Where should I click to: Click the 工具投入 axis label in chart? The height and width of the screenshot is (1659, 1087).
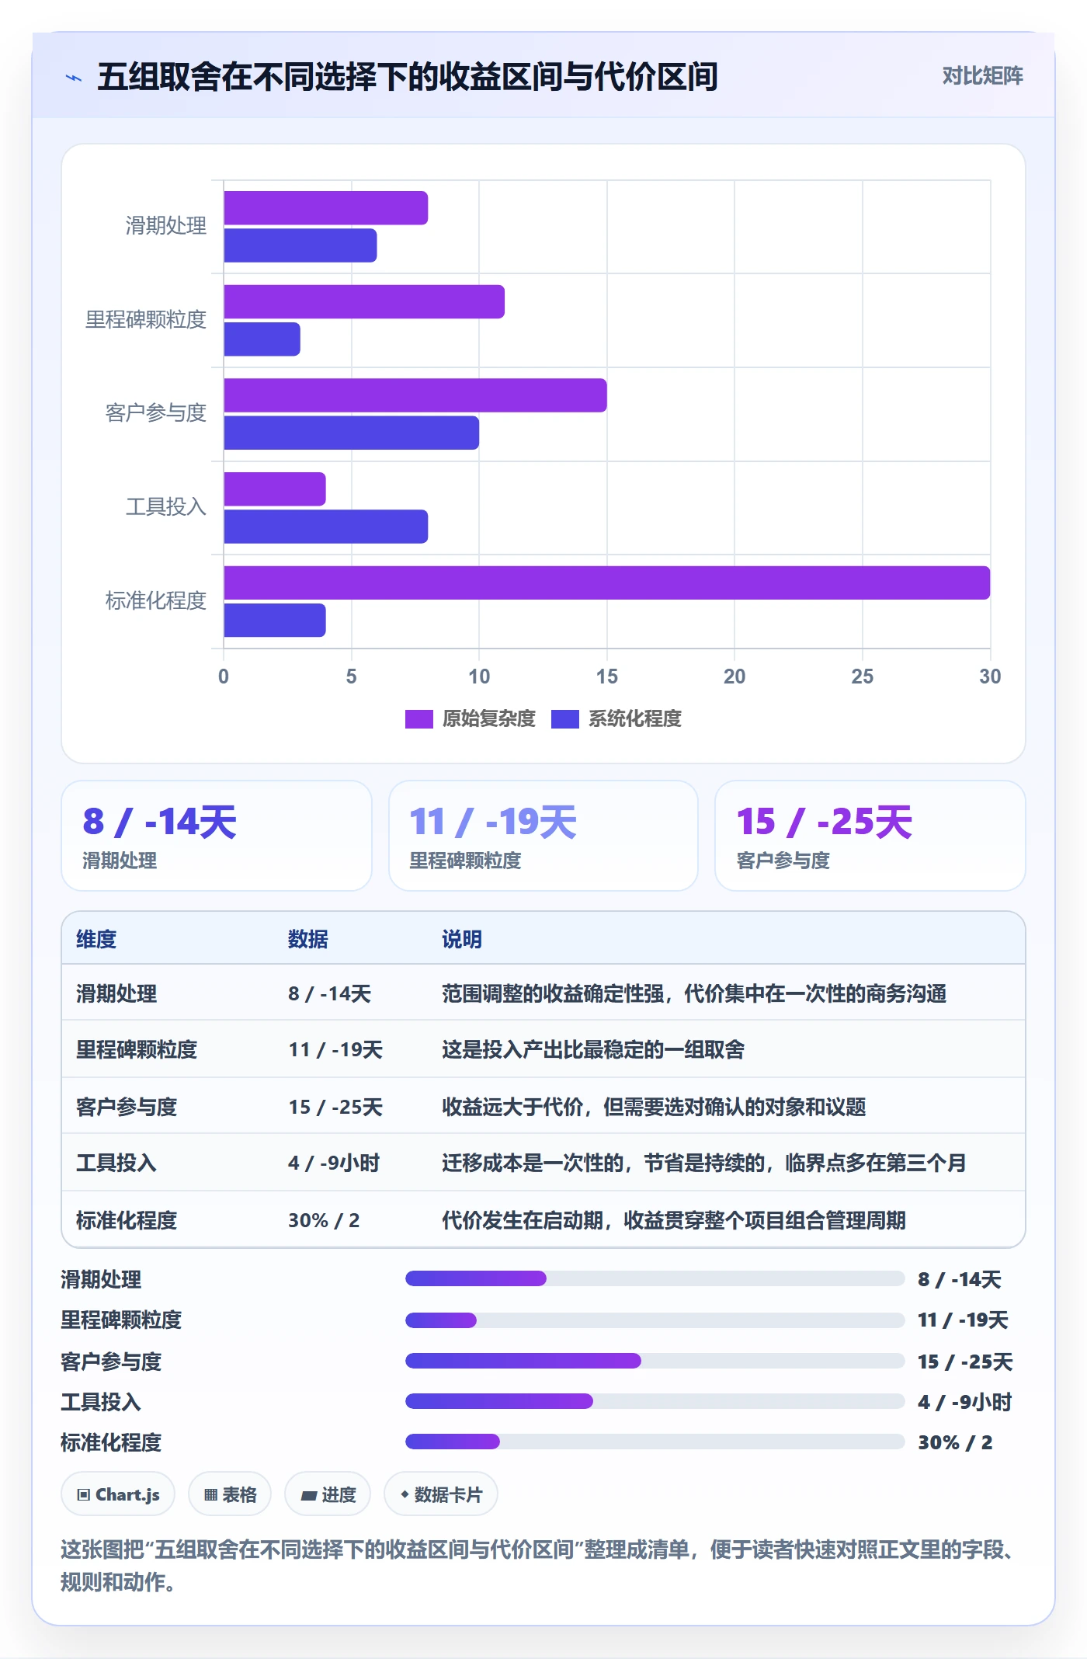point(166,507)
